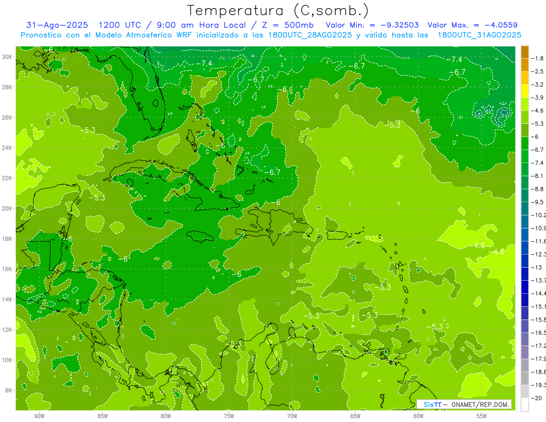546x422 pixels.
Task: Click the colorbar legend value "-2.5"
Action: (538, 71)
